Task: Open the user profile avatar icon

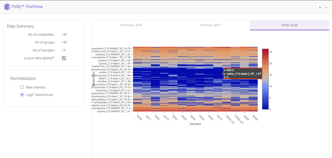Action: pyautogui.click(x=320, y=7)
